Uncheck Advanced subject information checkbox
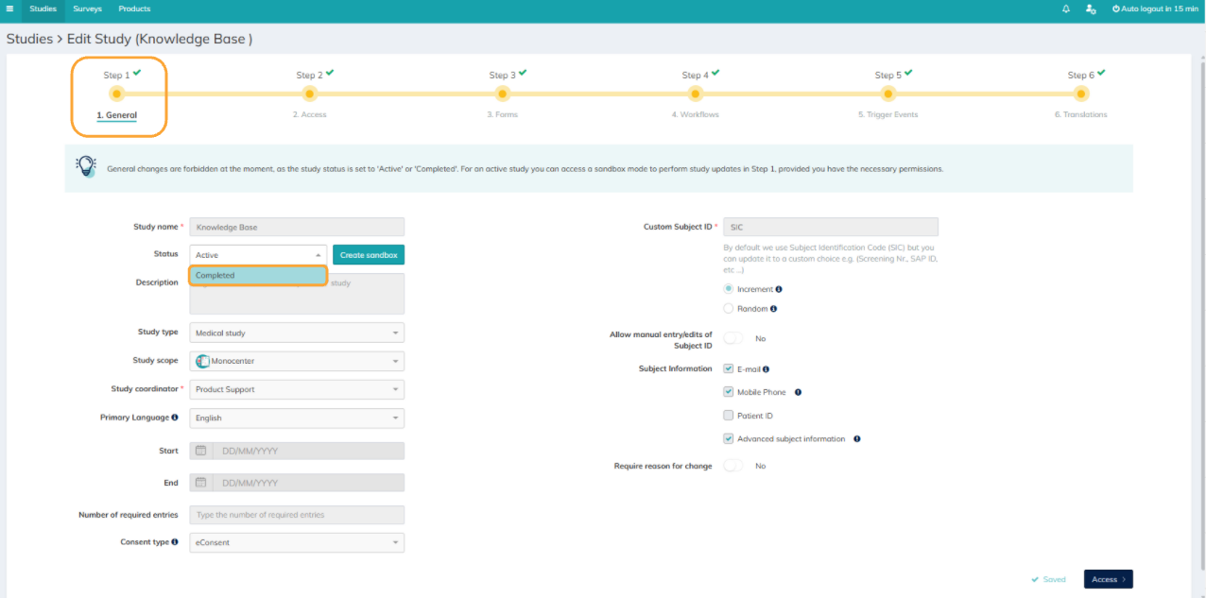This screenshot has width=1206, height=598. tap(728, 438)
